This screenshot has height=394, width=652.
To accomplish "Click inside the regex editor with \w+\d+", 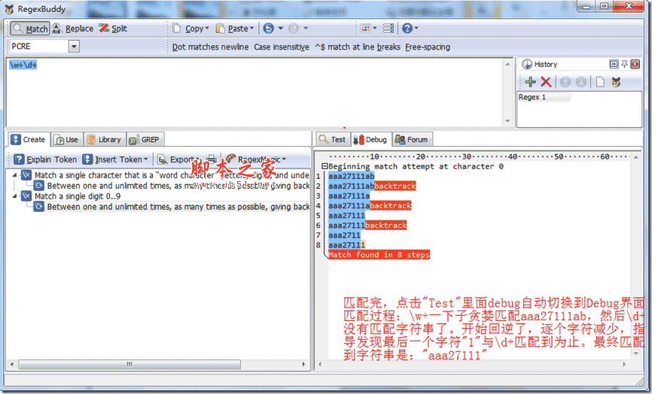I will (254, 92).
